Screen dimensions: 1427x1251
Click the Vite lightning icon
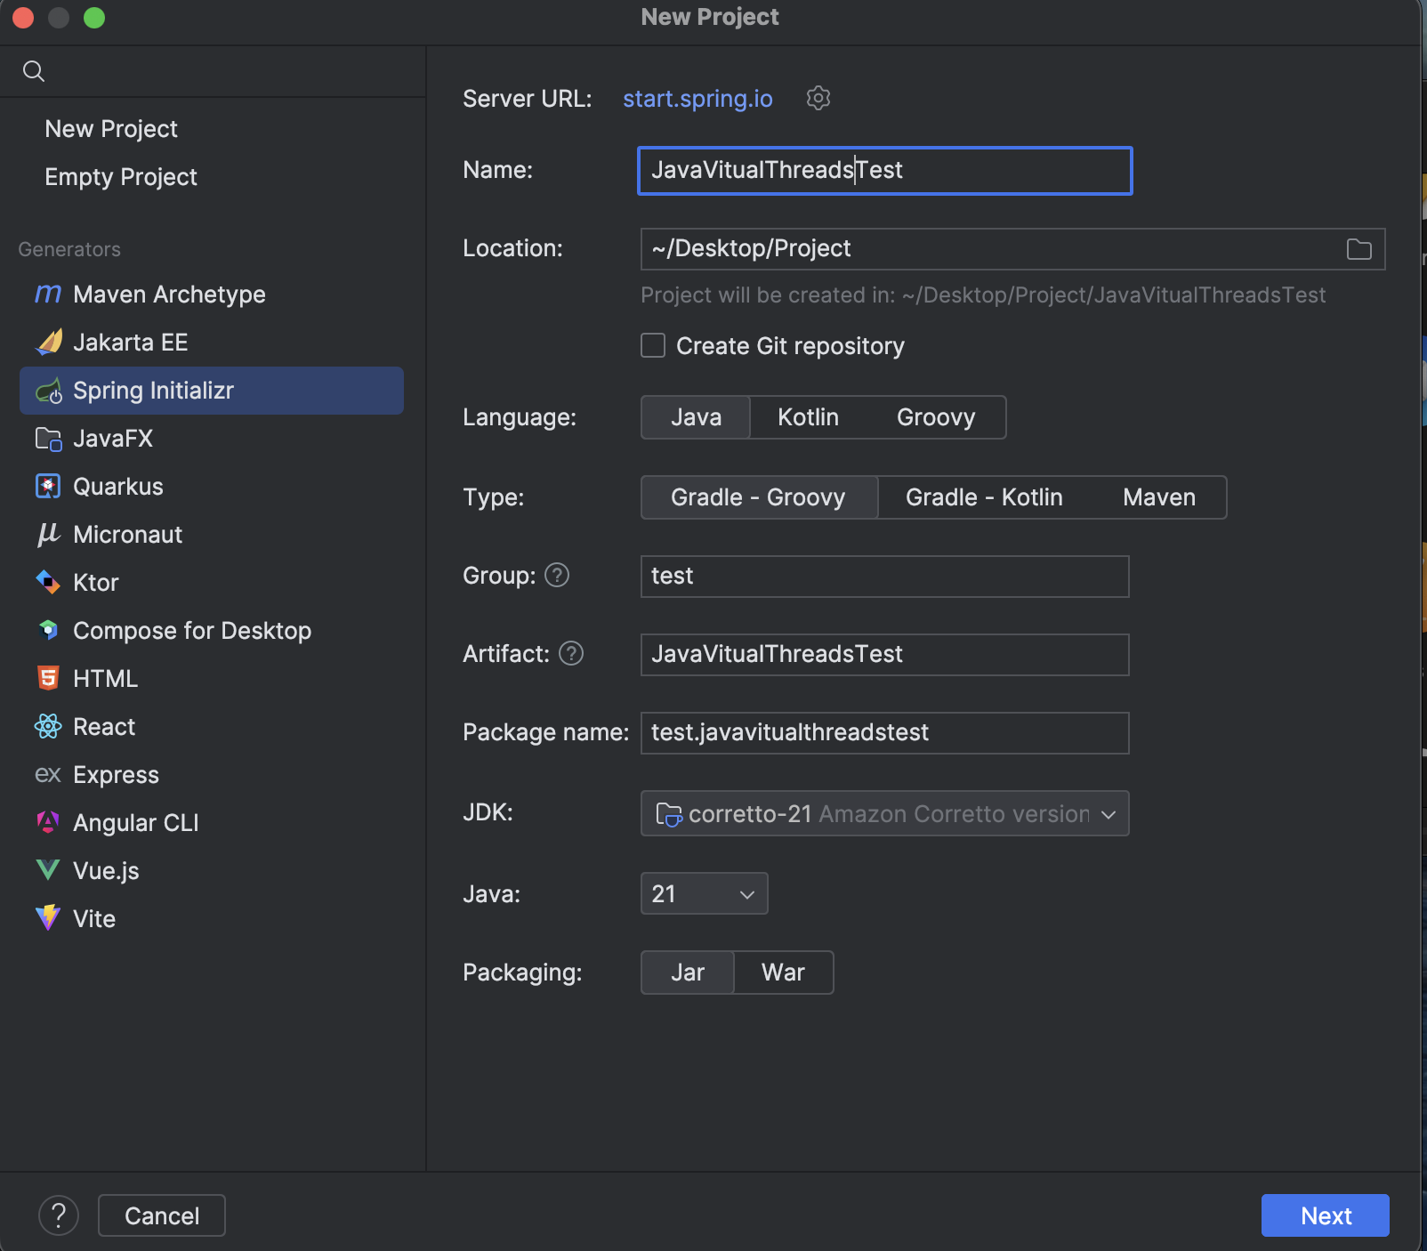pos(48,918)
